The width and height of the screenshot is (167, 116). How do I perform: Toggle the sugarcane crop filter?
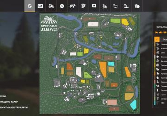click(x=161, y=99)
